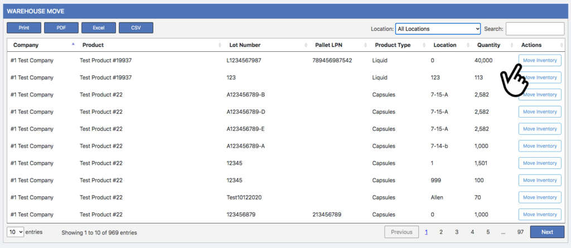Move Inventory for lot L1234567987
The image size is (571, 248).
point(540,60)
